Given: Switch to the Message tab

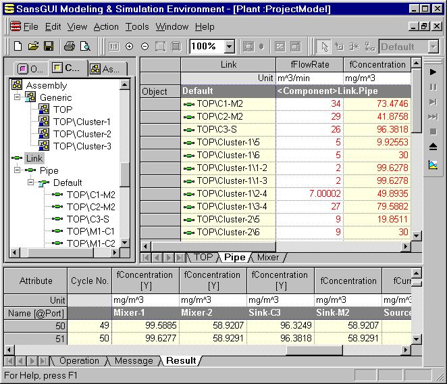Looking at the screenshot, I should (133, 361).
